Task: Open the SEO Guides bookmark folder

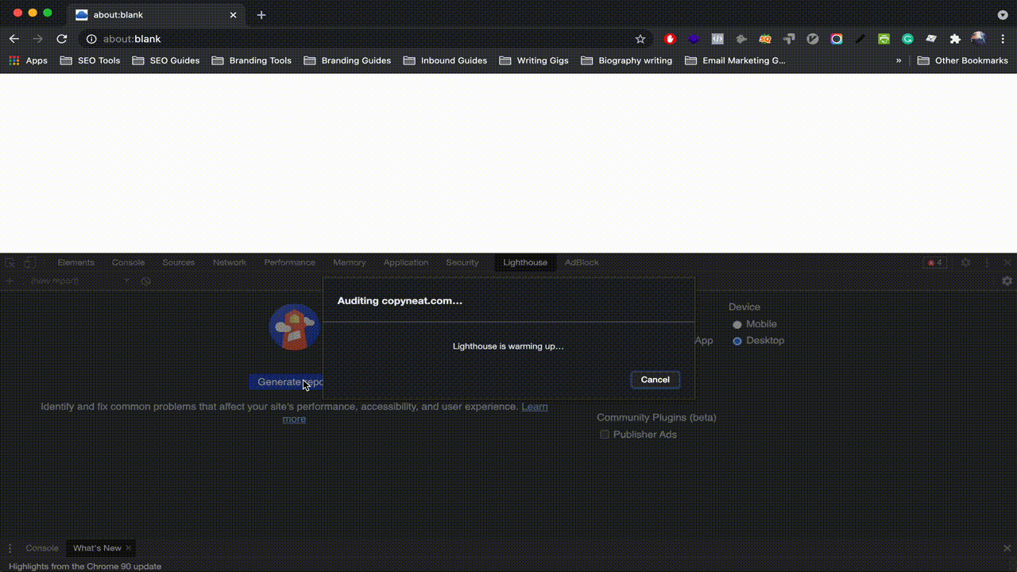Action: [x=166, y=60]
